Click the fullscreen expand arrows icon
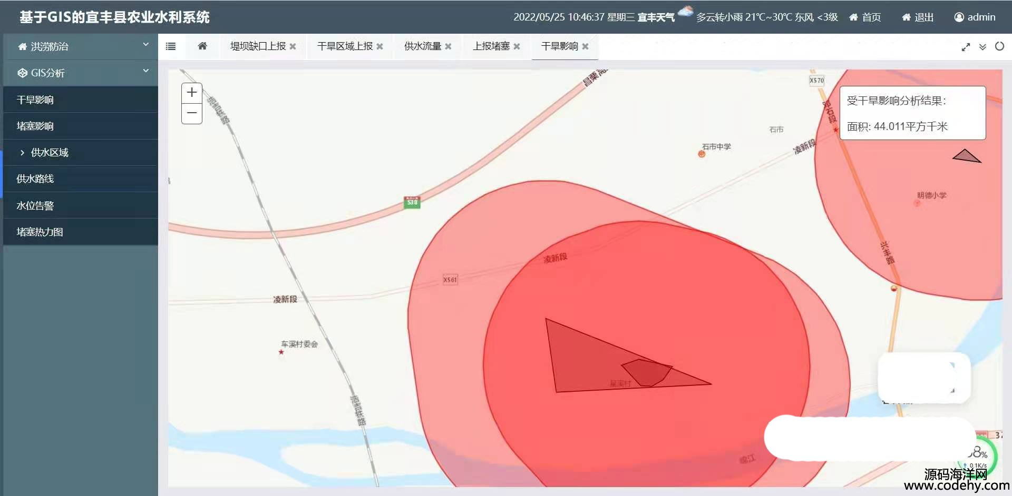Viewport: 1012px width, 496px height. (x=966, y=47)
